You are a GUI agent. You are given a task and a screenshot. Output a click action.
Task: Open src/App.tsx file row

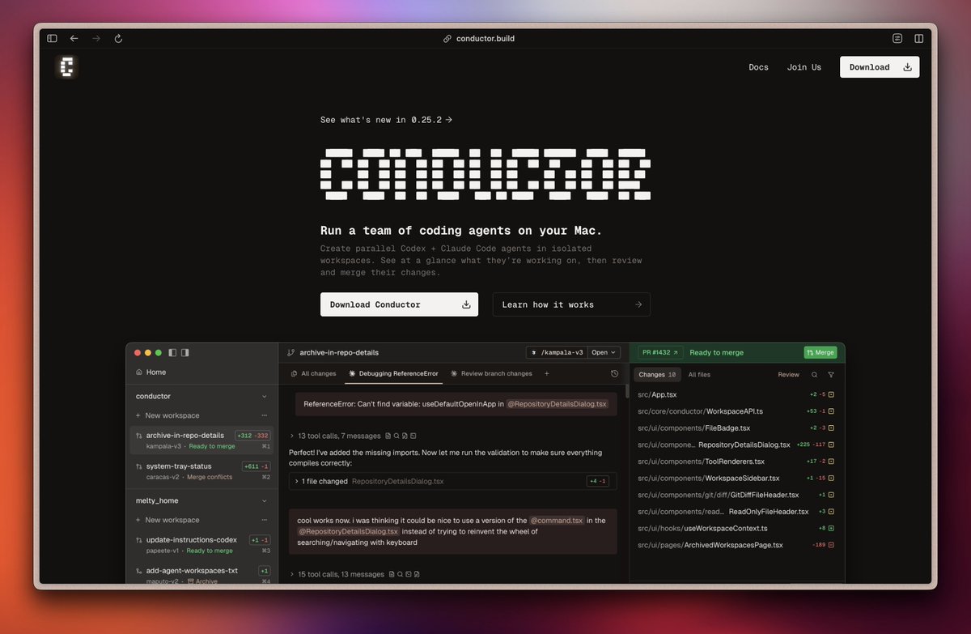[736, 395]
